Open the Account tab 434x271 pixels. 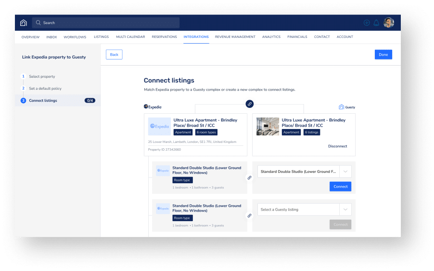coord(345,37)
